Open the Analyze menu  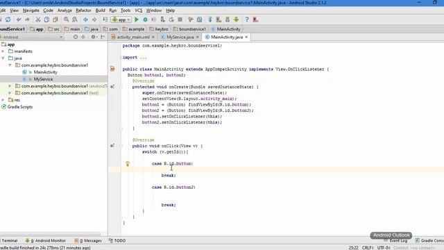65,10
